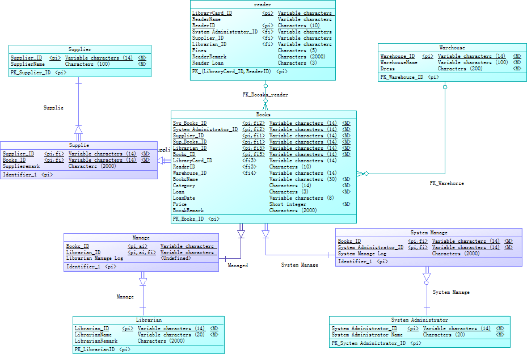The height and width of the screenshot is (354, 527).
Task: Select the System Administrator entity header
Action: click(x=421, y=319)
